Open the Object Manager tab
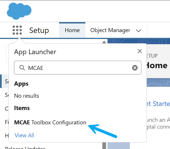Screen dimensions: 170x149 tap(110, 30)
